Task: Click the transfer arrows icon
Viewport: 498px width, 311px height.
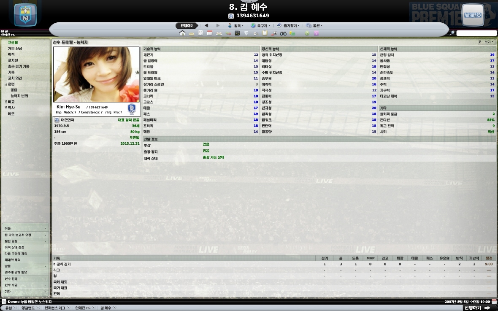Action: (x=228, y=33)
